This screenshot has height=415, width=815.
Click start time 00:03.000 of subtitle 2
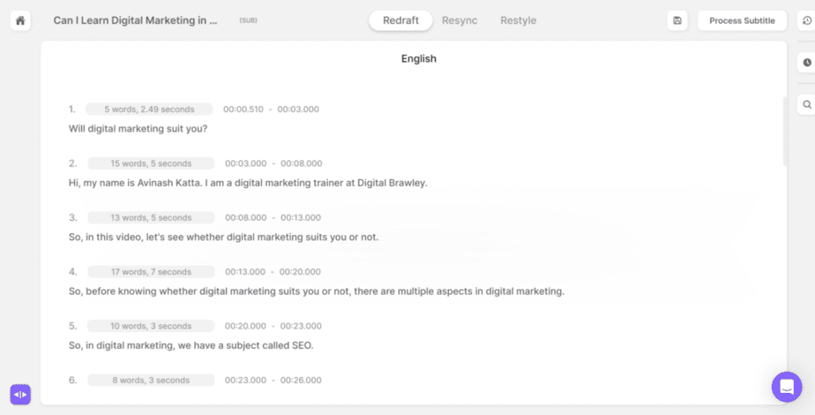pyautogui.click(x=245, y=163)
